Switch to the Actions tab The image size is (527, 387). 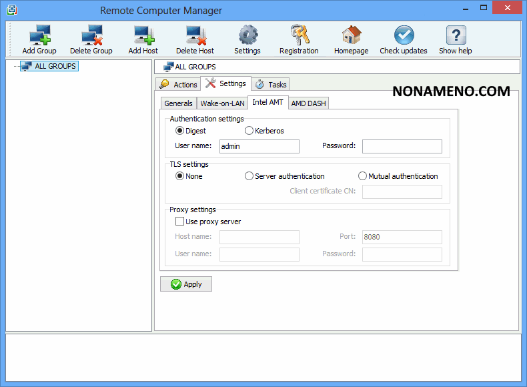pos(178,84)
